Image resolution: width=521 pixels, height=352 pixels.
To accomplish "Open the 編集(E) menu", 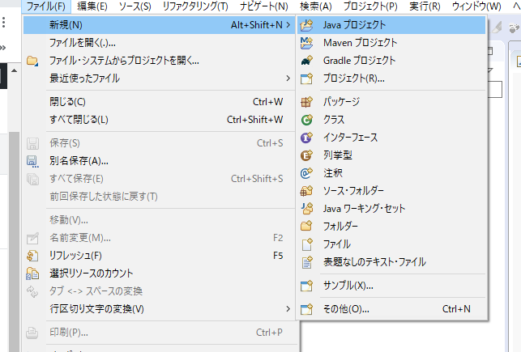I will pos(92,6).
